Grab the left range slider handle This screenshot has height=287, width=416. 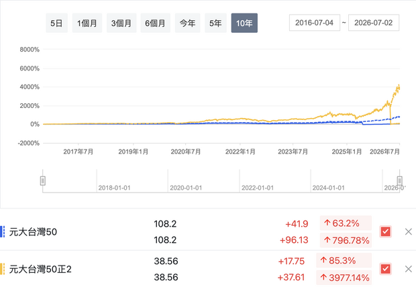click(x=43, y=181)
